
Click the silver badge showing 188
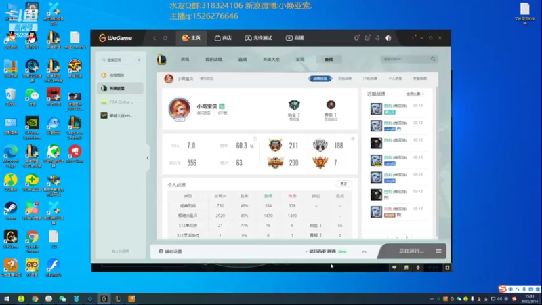(320, 145)
